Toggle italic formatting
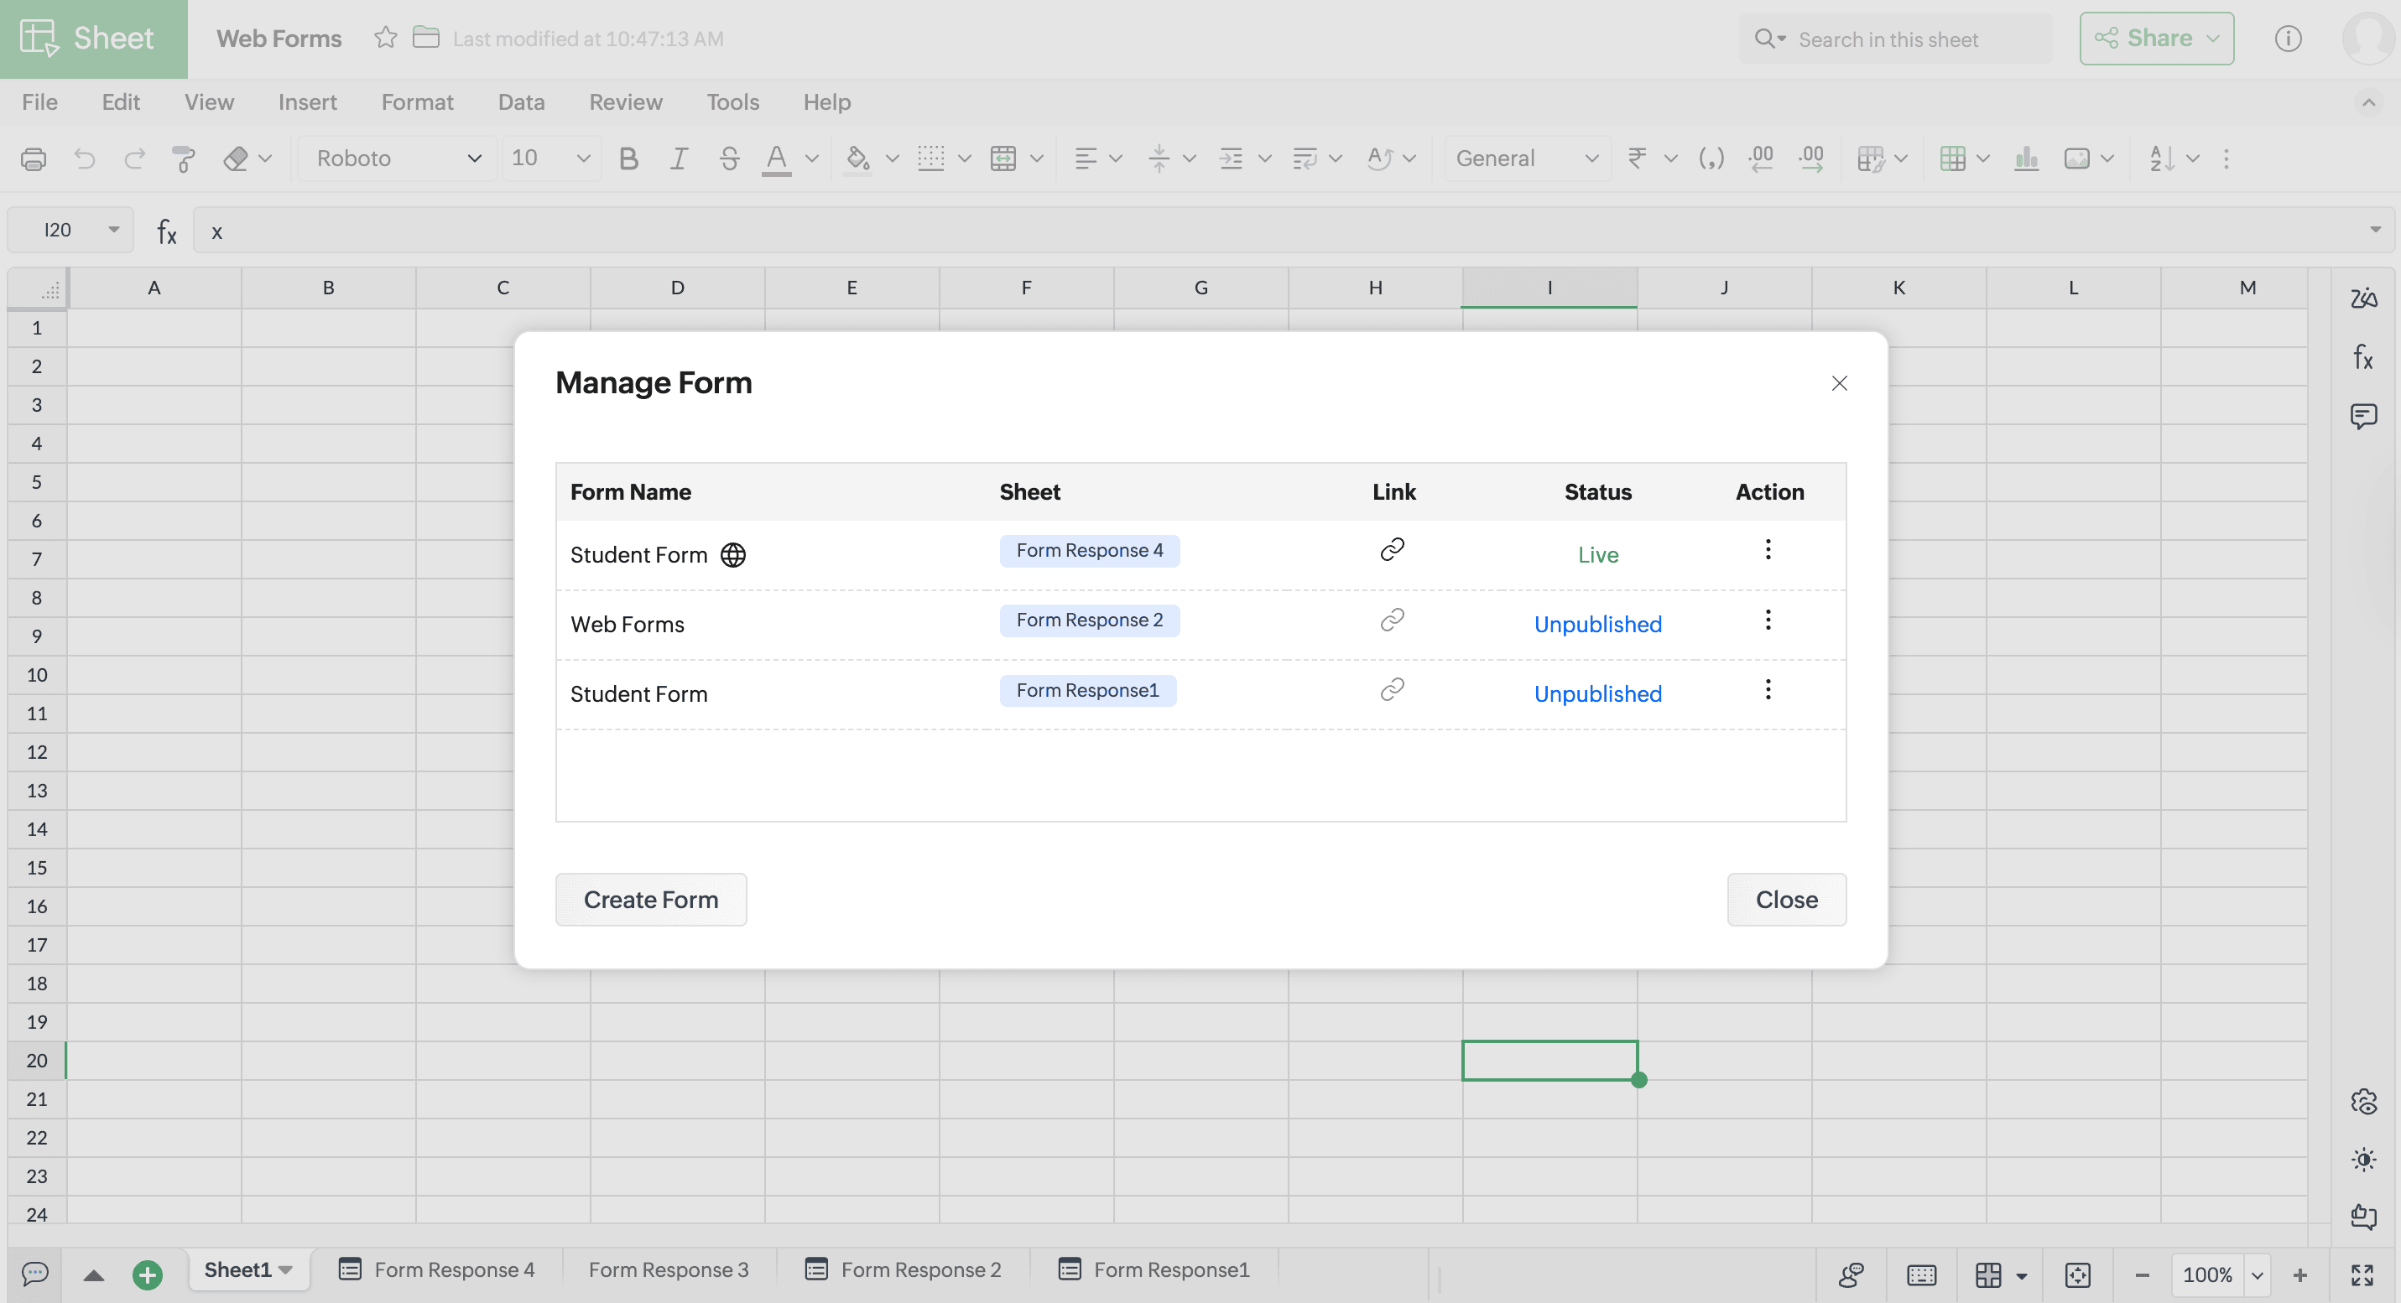This screenshot has width=2401, height=1303. pyautogui.click(x=679, y=159)
